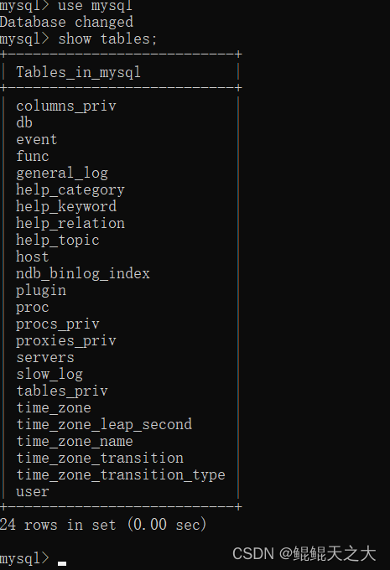This screenshot has width=390, height=570.
Task: Place cursor at the bottom mysql> prompt
Action: tap(62, 559)
